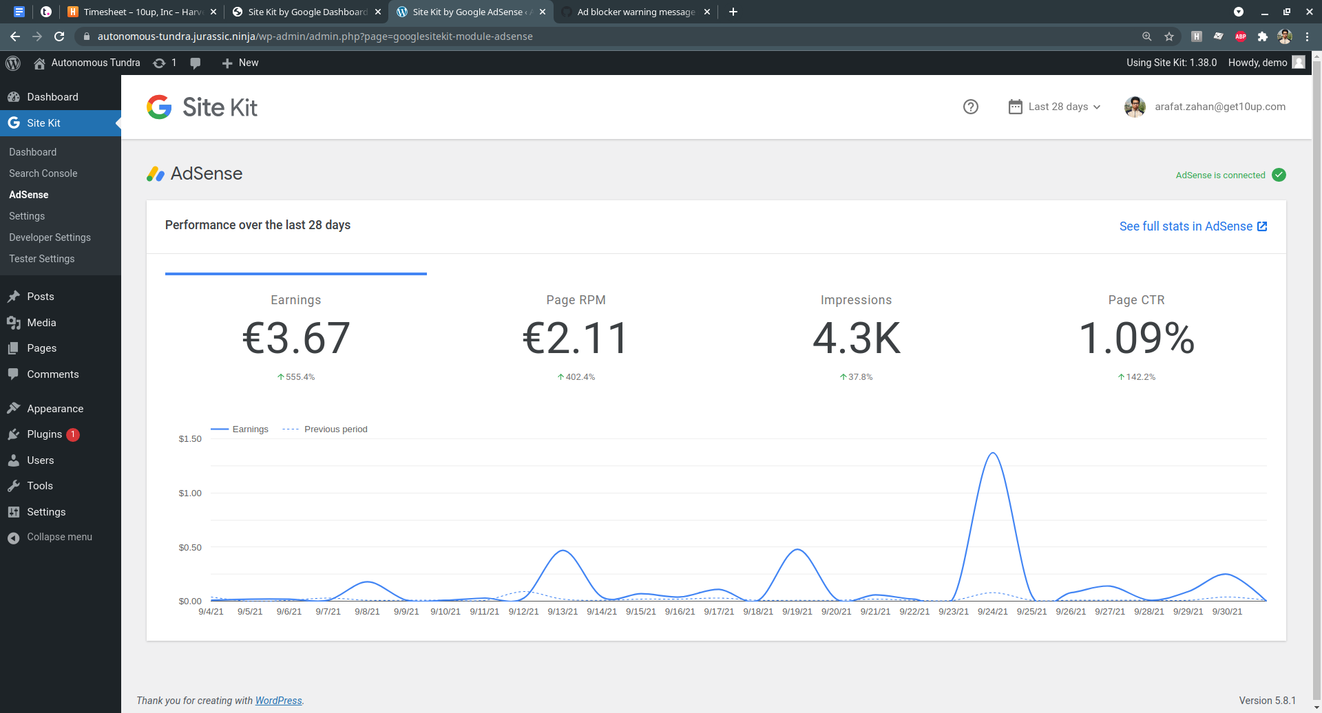Open the updates icon in admin bar
Viewport: 1322px width, 713px height.
pyautogui.click(x=160, y=63)
